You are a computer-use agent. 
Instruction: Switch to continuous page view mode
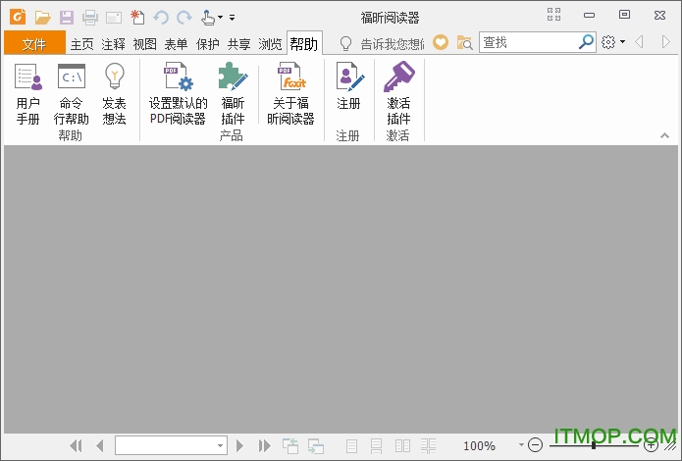376,445
